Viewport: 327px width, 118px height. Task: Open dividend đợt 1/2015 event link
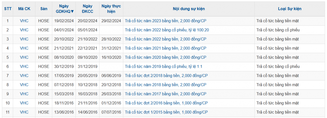(x=166, y=112)
